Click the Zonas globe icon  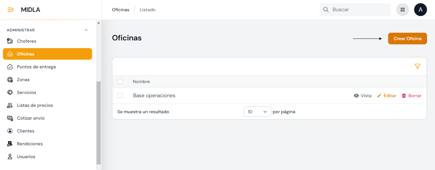(10, 80)
